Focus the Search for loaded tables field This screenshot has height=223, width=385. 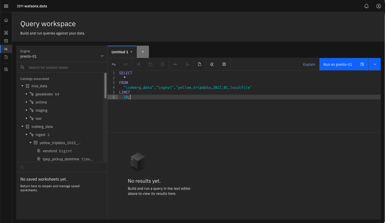(62, 67)
